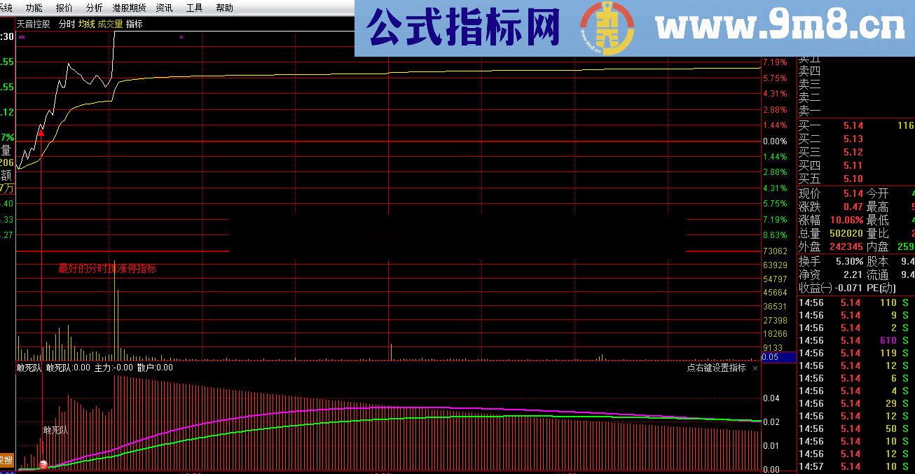Open the 分析 menu
This screenshot has width=915, height=474.
coord(93,8)
